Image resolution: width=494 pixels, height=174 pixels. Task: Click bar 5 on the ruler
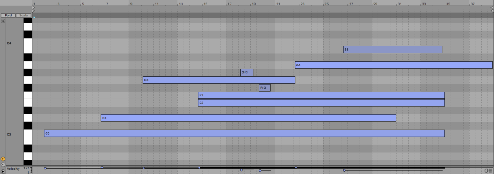83,4
